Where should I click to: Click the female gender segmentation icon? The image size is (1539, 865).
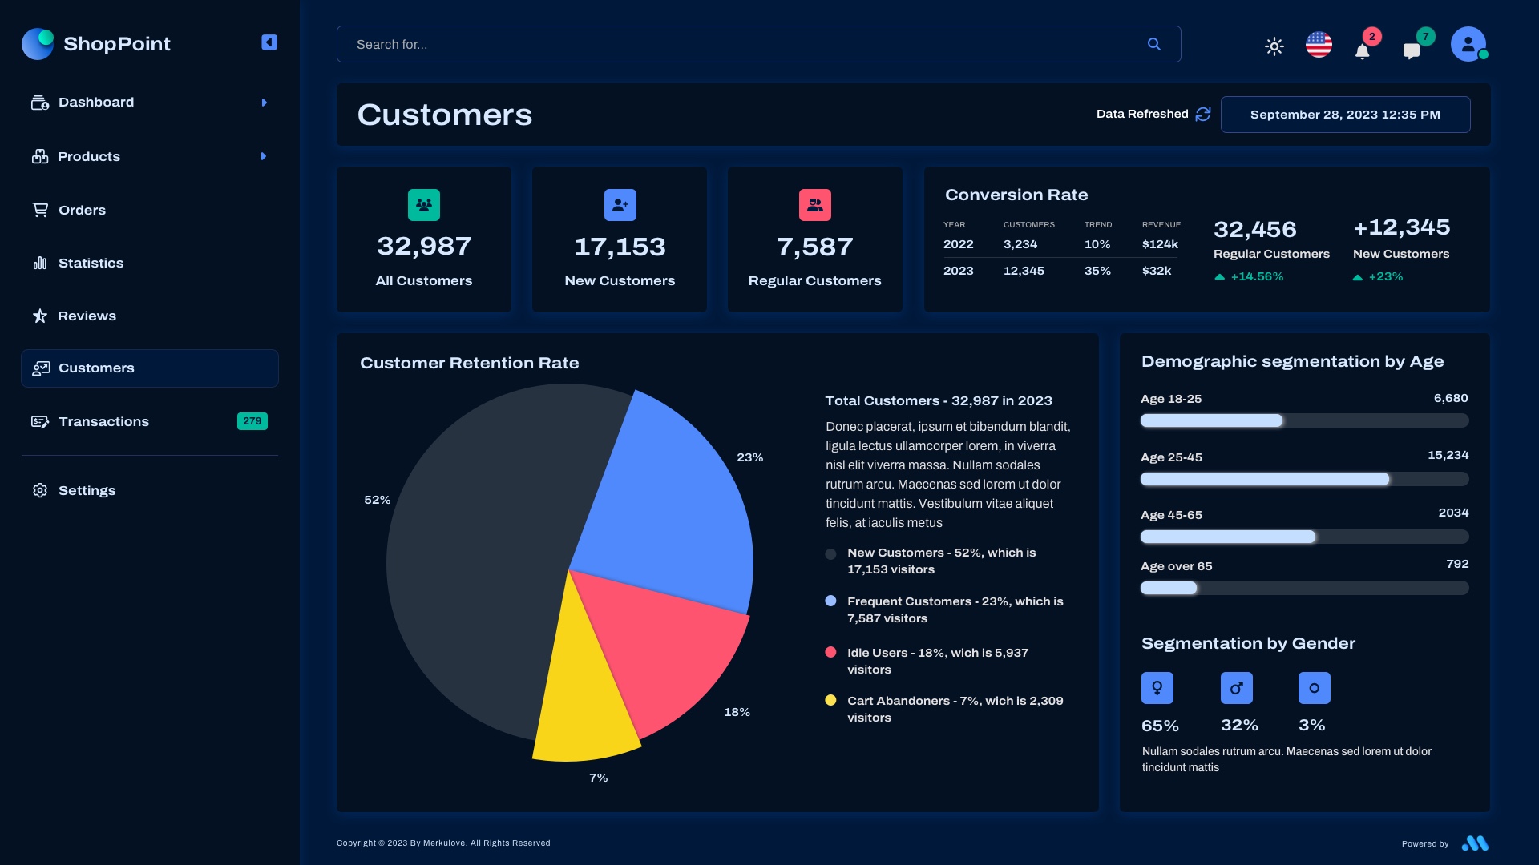point(1157,687)
